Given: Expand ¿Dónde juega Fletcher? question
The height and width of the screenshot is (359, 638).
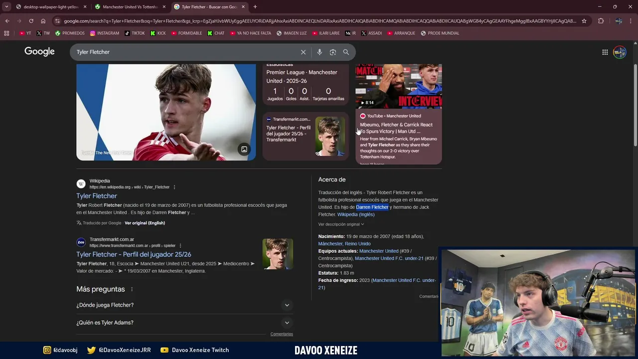Looking at the screenshot, I should (x=184, y=305).
